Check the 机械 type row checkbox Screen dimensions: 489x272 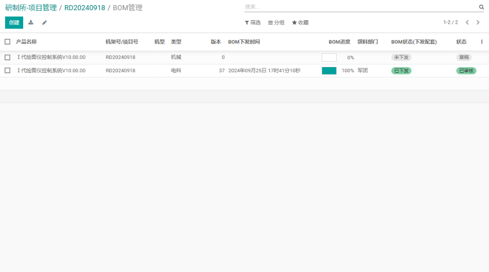[x=7, y=57]
